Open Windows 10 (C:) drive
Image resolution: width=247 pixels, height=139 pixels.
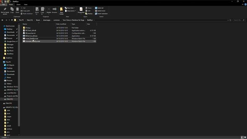tap(12, 86)
